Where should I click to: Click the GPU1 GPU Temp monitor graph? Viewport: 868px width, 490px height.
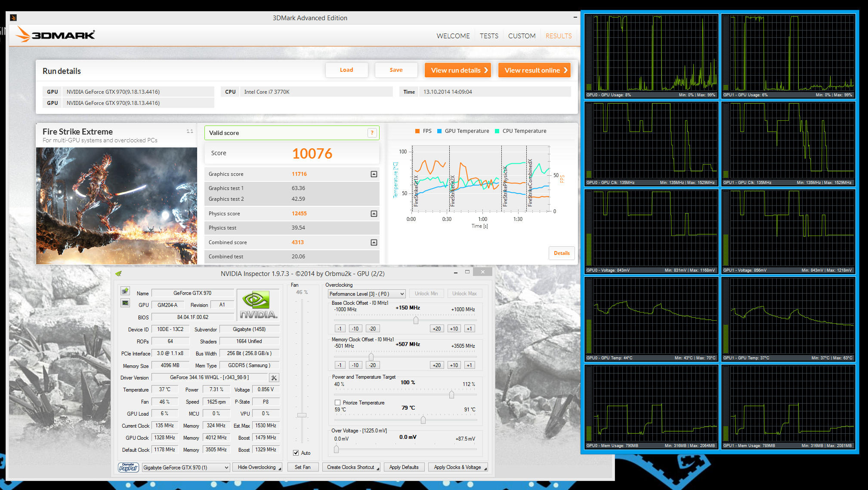pyautogui.click(x=788, y=319)
